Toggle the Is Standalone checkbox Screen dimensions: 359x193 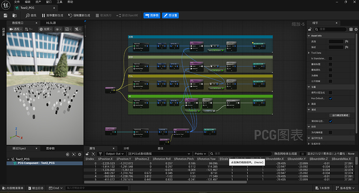(x=330, y=58)
